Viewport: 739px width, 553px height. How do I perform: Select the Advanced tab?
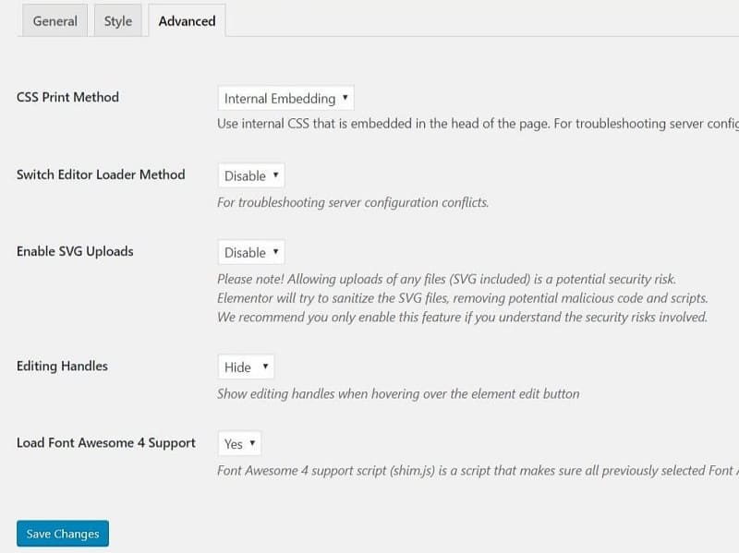tap(187, 21)
